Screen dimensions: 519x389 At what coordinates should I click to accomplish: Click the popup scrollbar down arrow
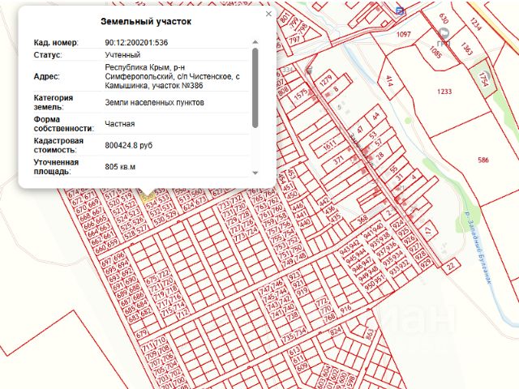255,173
